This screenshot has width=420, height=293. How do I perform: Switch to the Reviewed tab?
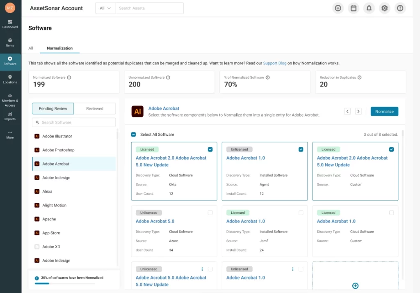tap(95, 108)
